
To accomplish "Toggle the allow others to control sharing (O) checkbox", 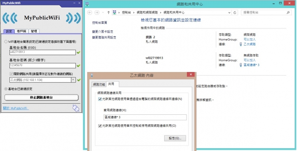I will point(100,125).
